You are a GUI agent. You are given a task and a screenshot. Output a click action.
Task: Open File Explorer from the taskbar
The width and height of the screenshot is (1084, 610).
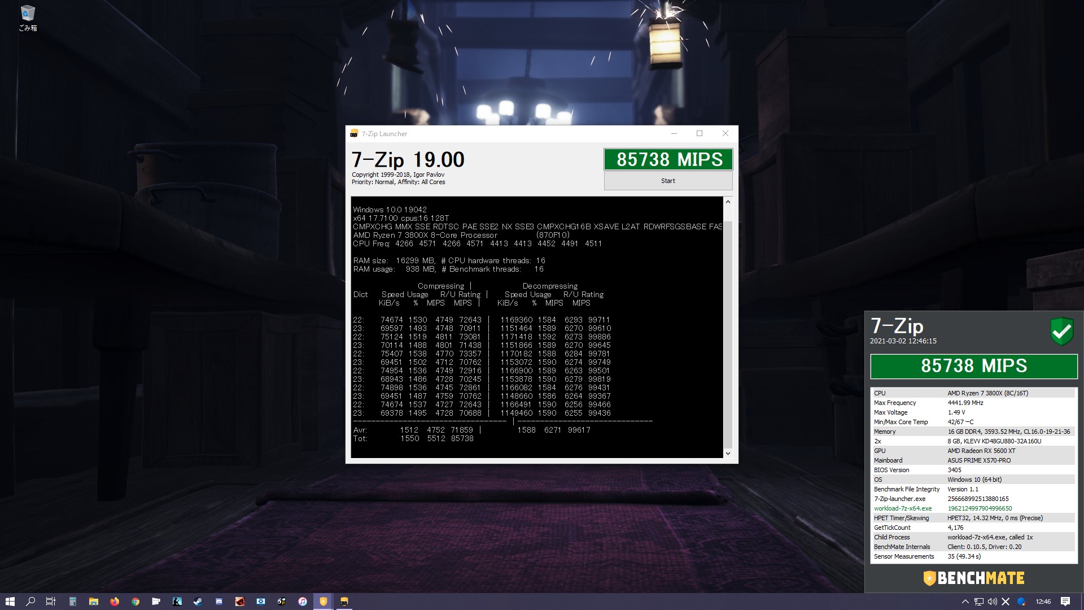(93, 602)
